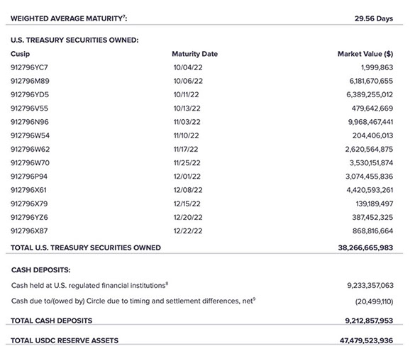Click Total USDC Reserve Assets amount 47,479,523,936

click(366, 340)
